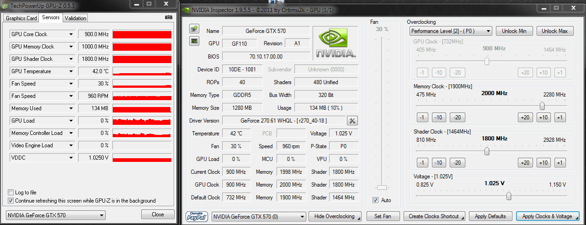Toggle the Auto fan checkbox
586x225 pixels.
375,200
